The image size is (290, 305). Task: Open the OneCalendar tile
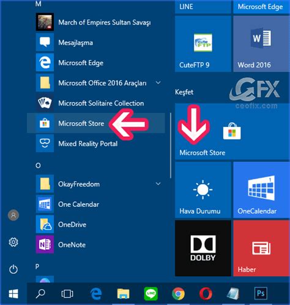click(x=261, y=190)
